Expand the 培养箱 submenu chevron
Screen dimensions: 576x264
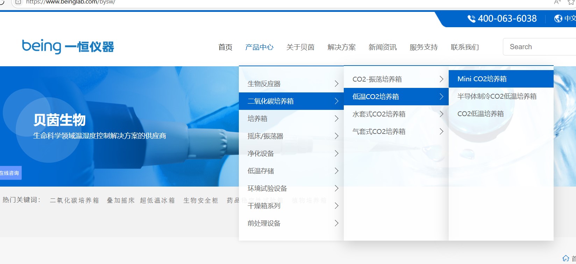pos(336,119)
